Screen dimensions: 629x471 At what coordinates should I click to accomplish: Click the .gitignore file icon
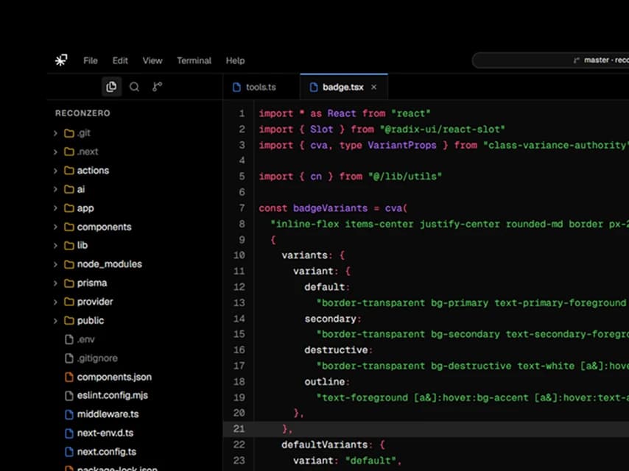[x=69, y=358]
